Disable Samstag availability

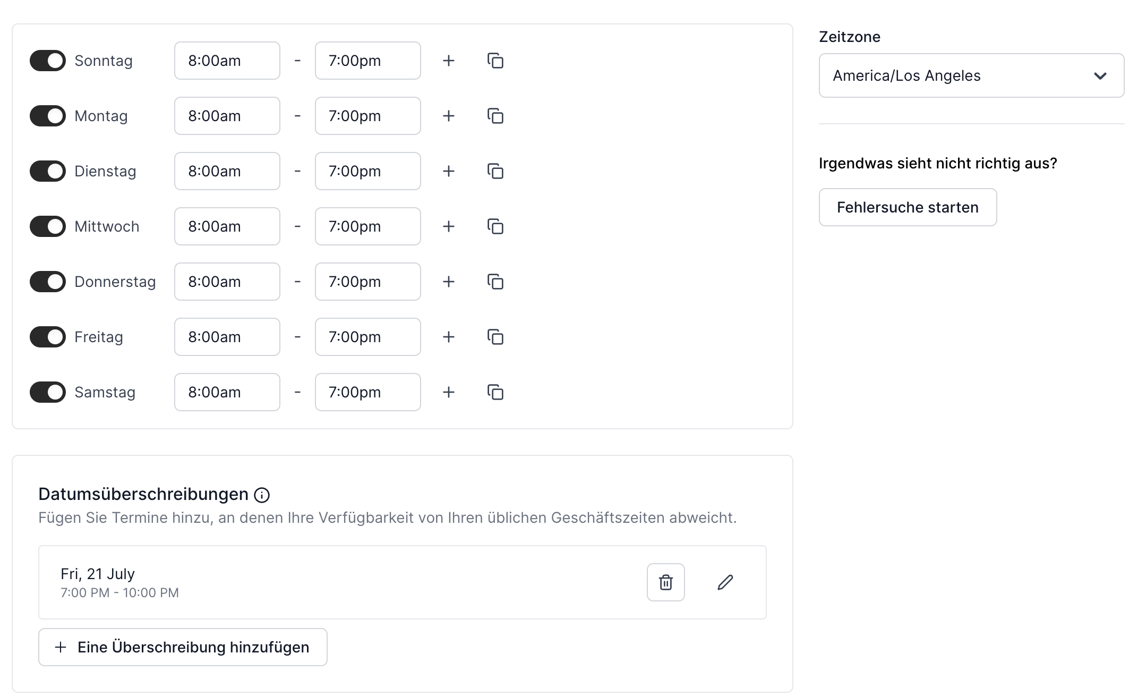tap(48, 392)
